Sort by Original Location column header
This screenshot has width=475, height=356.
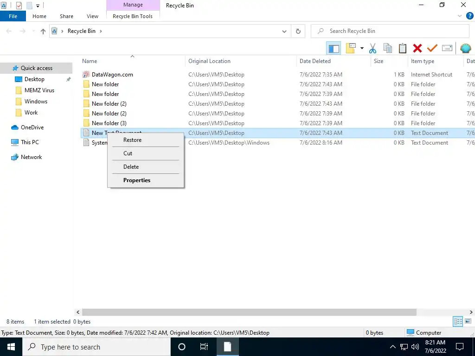(241, 61)
